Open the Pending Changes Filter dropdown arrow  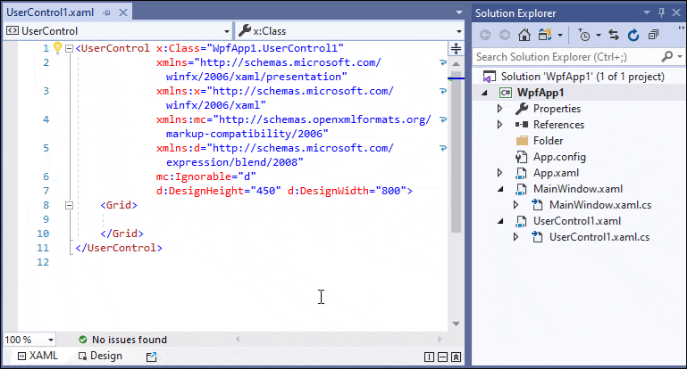pos(599,35)
